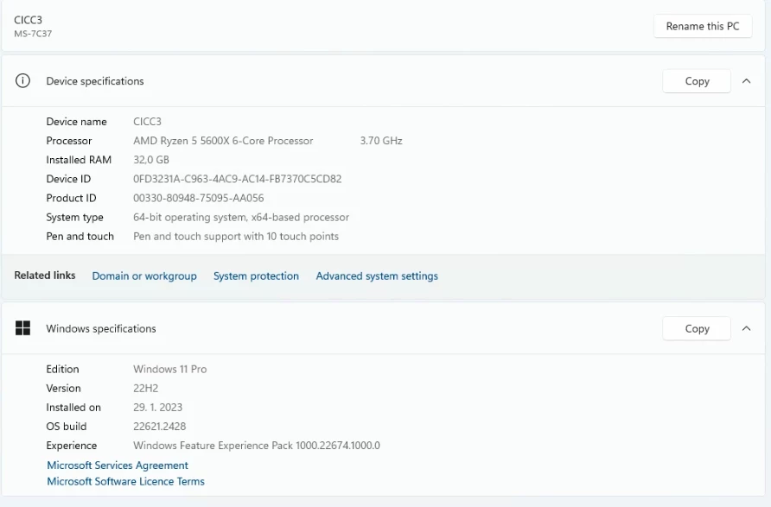Click the Device specifications heading
771x507 pixels.
click(x=95, y=81)
